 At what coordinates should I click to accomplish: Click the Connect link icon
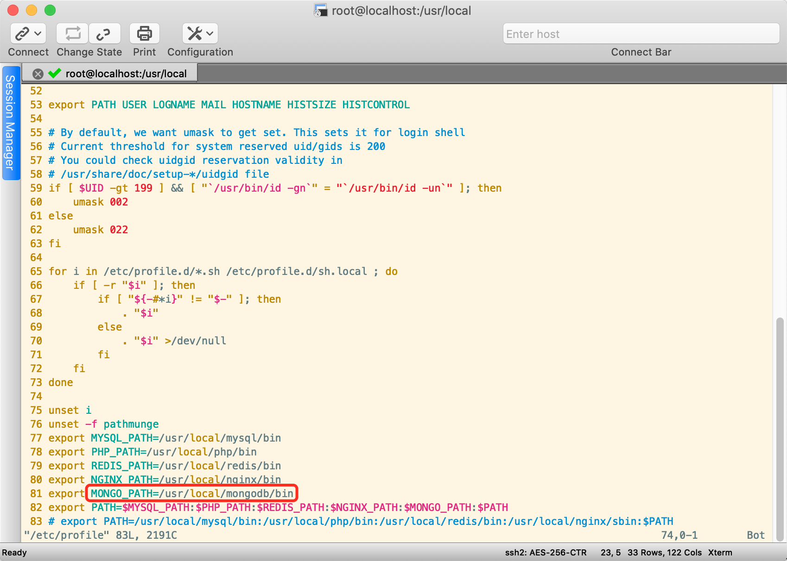[x=22, y=34]
